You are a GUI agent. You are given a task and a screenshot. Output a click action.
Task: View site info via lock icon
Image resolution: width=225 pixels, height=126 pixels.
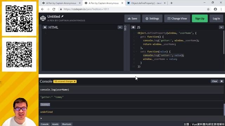click(61, 9)
